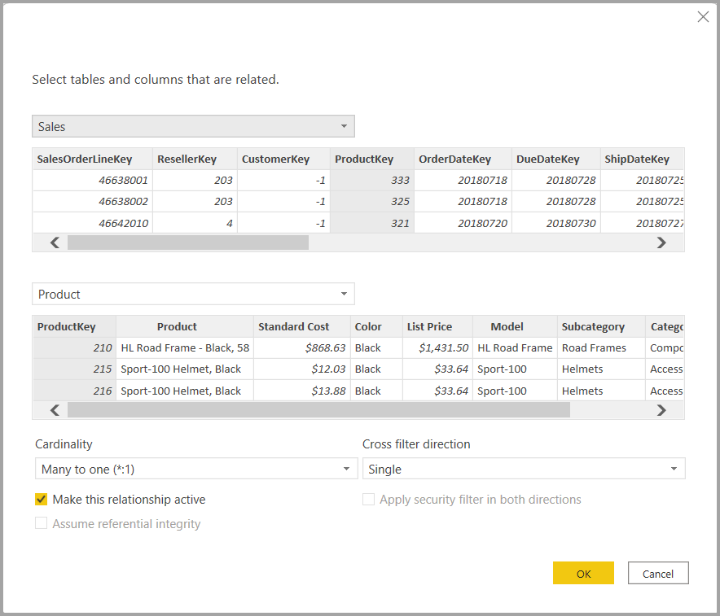The image size is (720, 616).
Task: Expand the Cardinality dropdown
Action: [x=196, y=469]
